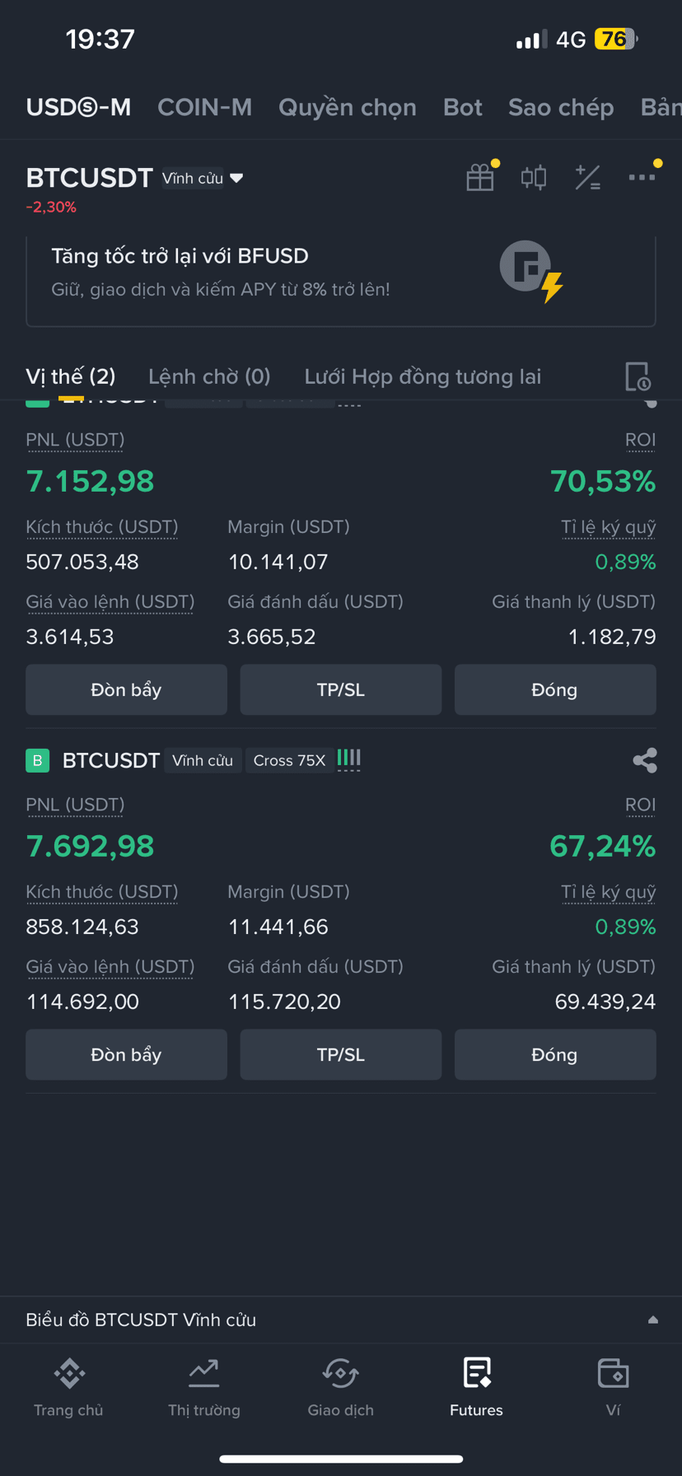Screen dimensions: 682x1476
Task: Switch to COIN-M tab
Action: pyautogui.click(x=204, y=107)
